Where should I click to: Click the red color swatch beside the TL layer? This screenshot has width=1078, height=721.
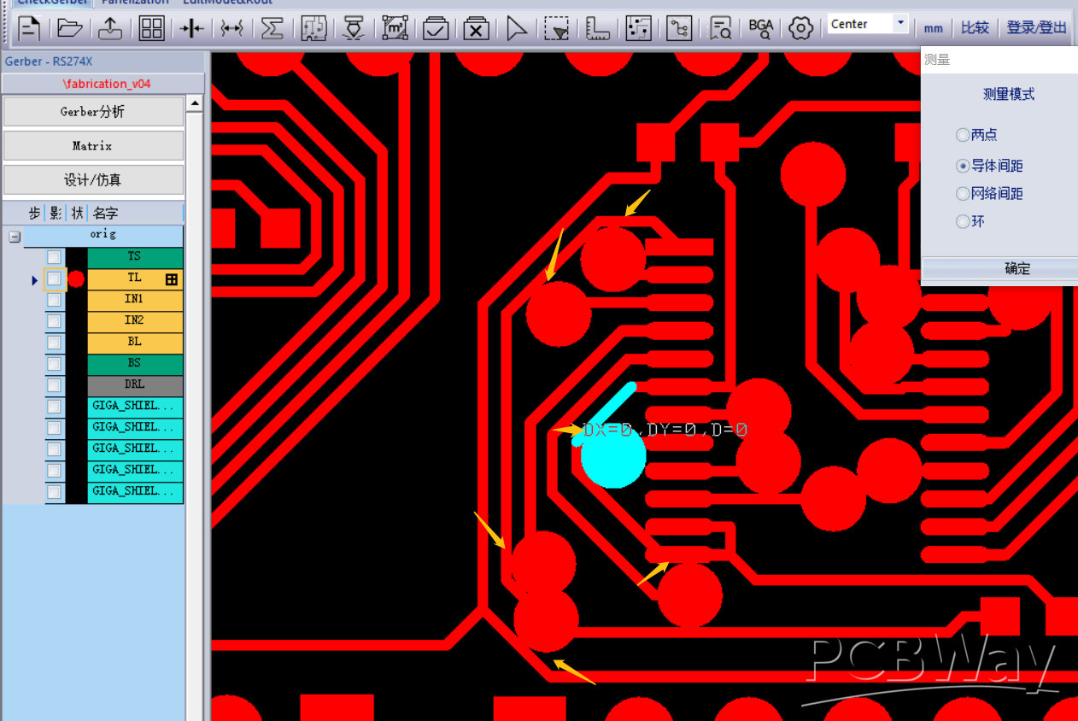tap(76, 278)
